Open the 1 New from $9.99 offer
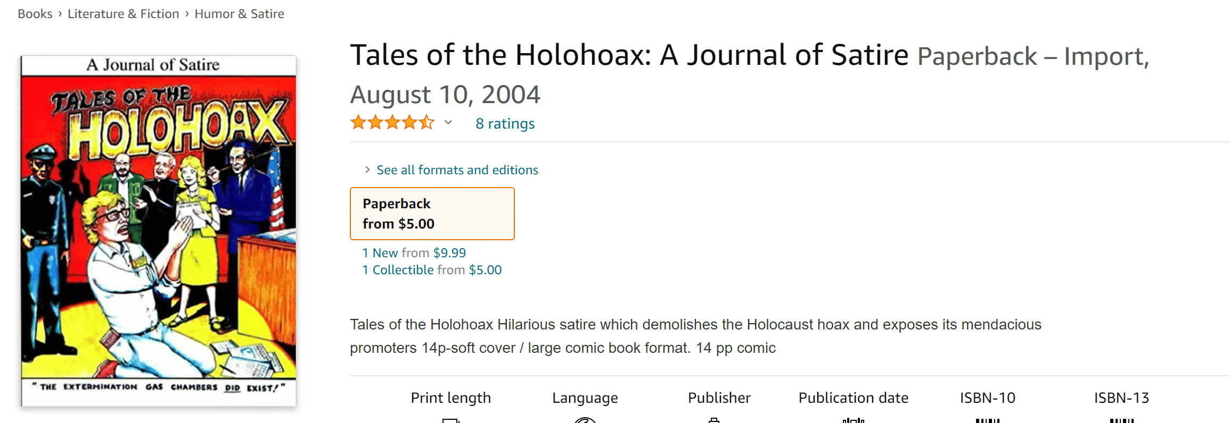Viewport: 1230px width, 423px height. (x=414, y=253)
